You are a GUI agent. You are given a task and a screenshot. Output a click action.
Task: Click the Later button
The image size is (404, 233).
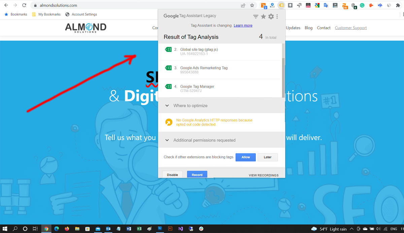268,157
